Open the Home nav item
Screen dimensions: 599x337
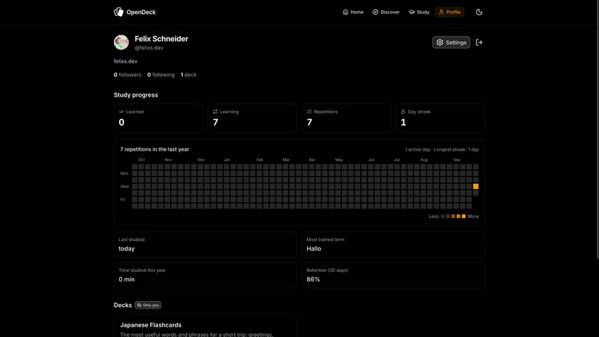point(353,12)
